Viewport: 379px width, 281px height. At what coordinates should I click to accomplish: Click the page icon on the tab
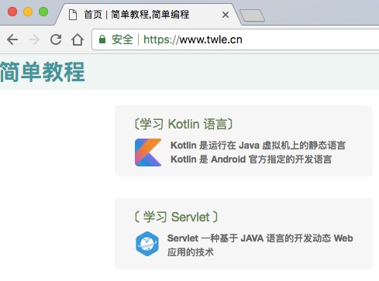pos(73,15)
